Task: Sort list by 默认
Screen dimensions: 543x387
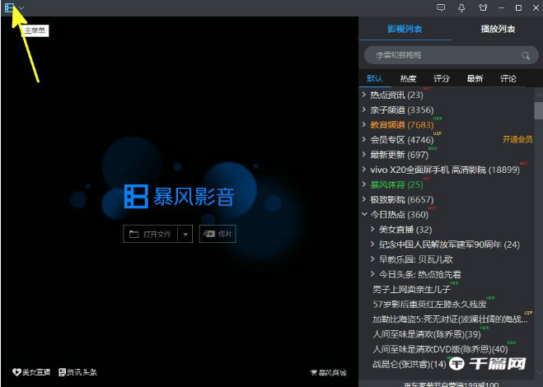Action: click(x=375, y=78)
